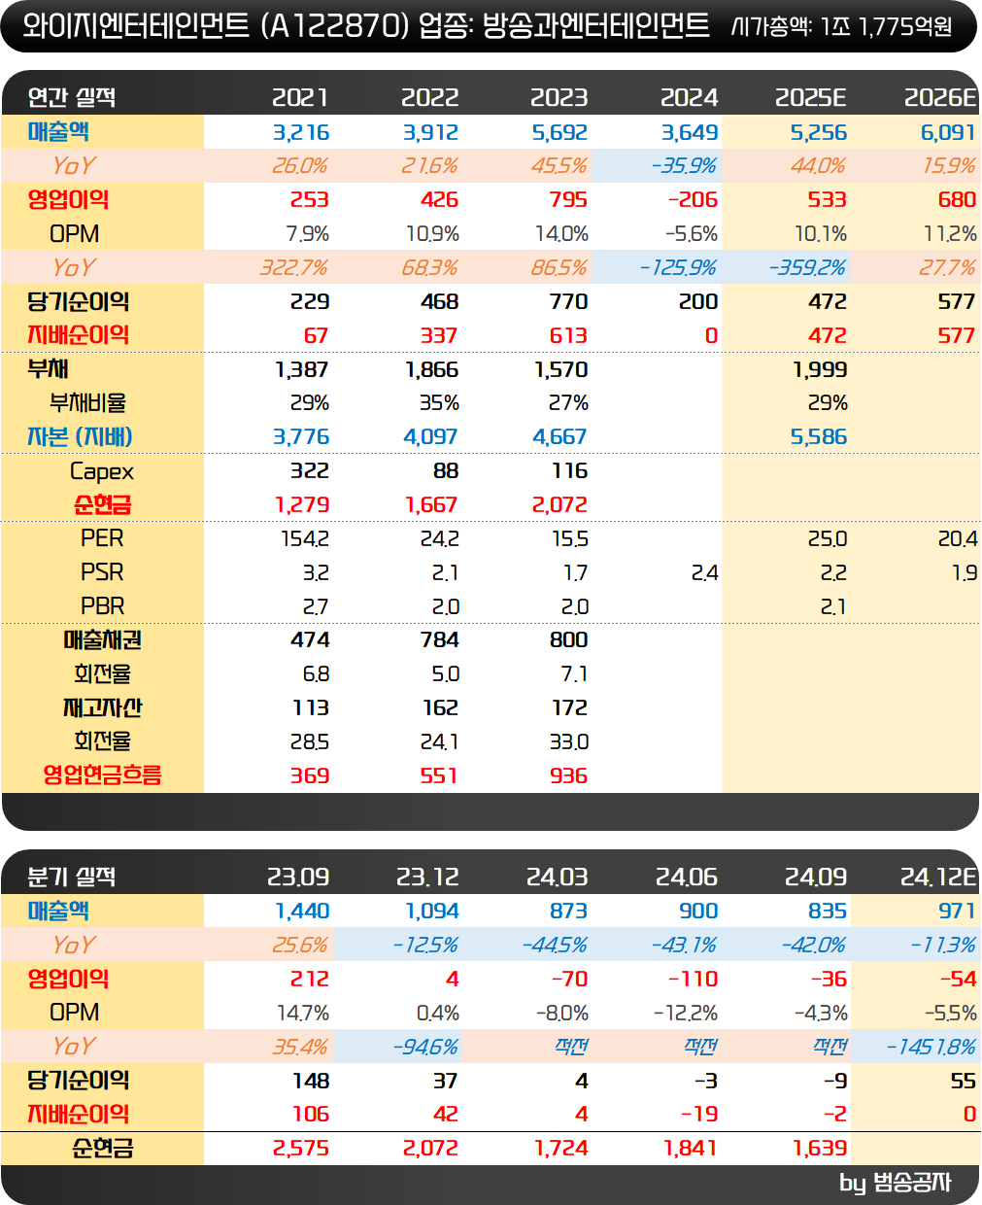Click the revenue YoY value 45.5%
The image size is (982, 1205).
coord(559,166)
